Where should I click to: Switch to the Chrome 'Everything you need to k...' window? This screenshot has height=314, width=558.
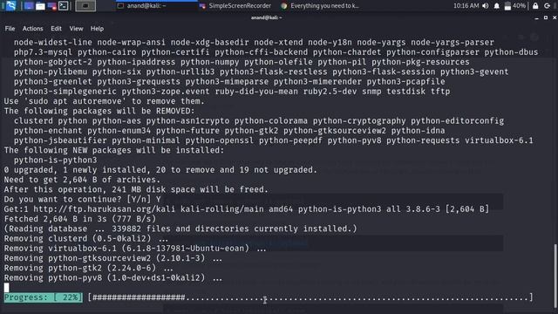pos(320,6)
